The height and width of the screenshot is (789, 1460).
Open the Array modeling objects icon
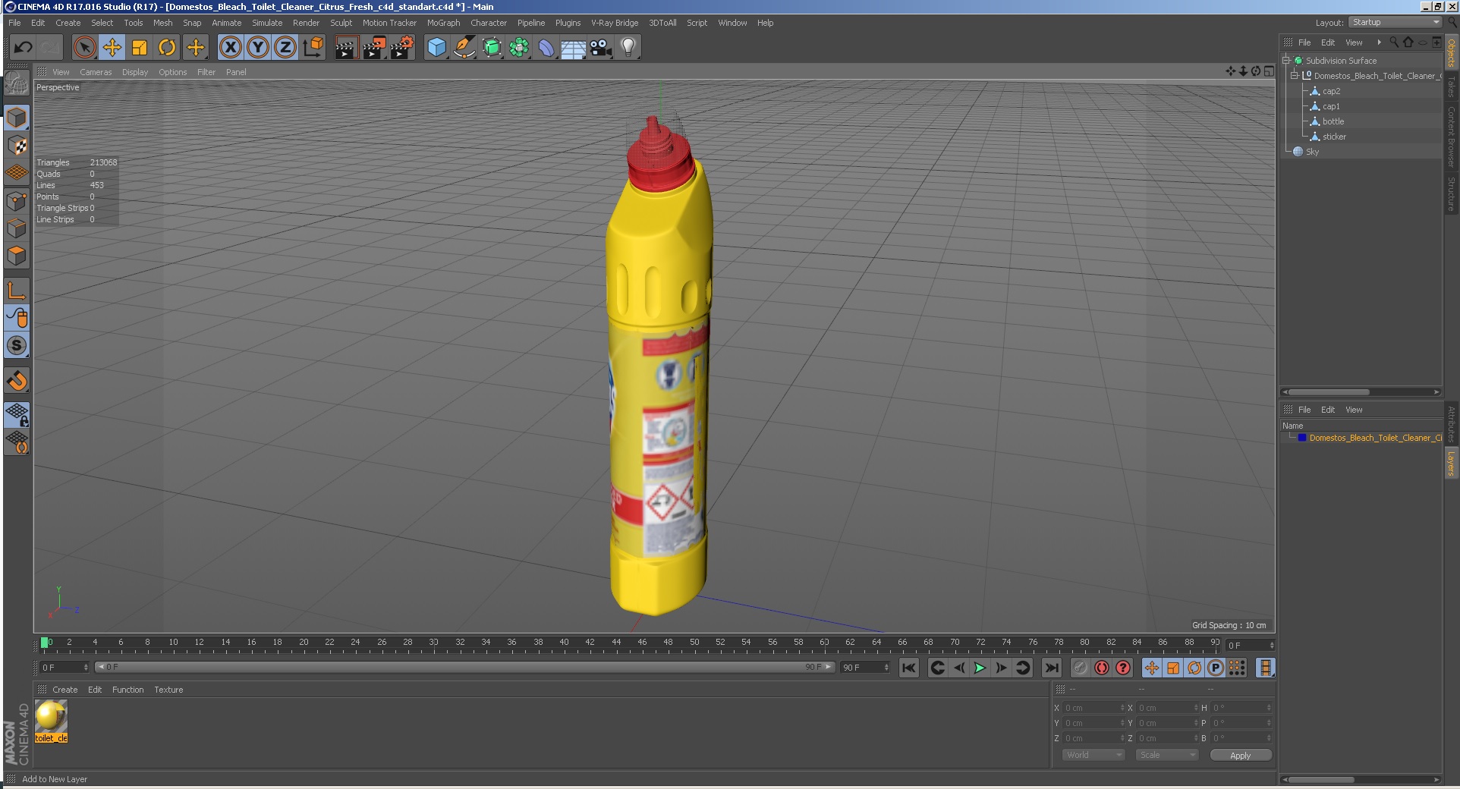coord(519,48)
